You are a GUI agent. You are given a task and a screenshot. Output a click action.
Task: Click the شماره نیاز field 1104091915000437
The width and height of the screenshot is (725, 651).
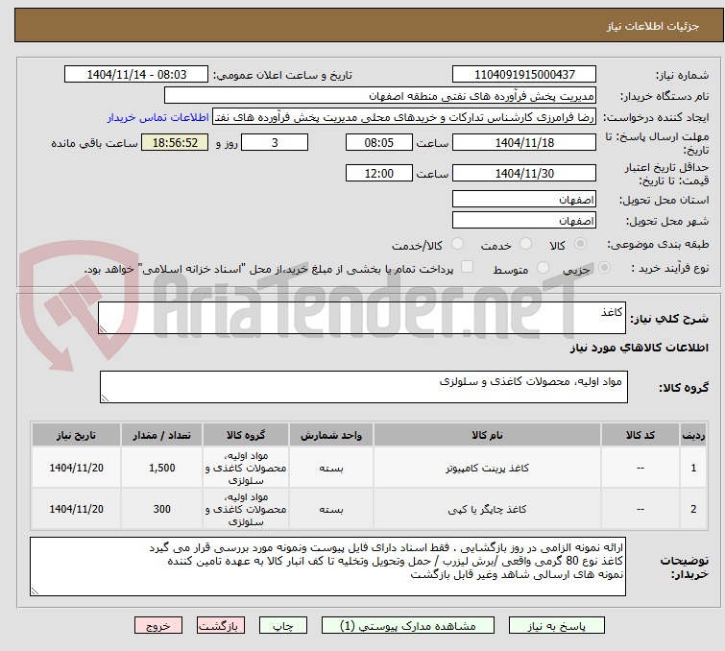tap(524, 75)
